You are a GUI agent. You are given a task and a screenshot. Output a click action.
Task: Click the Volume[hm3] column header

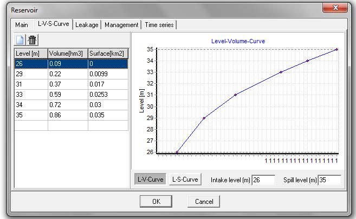[x=68, y=54]
